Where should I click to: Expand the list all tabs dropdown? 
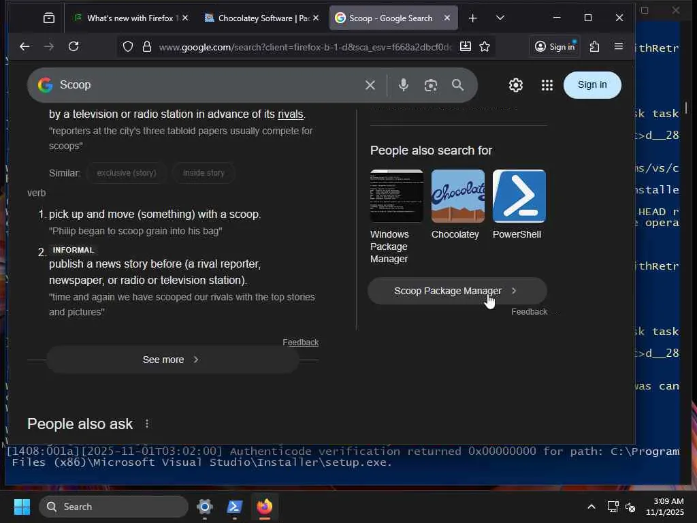[500, 18]
